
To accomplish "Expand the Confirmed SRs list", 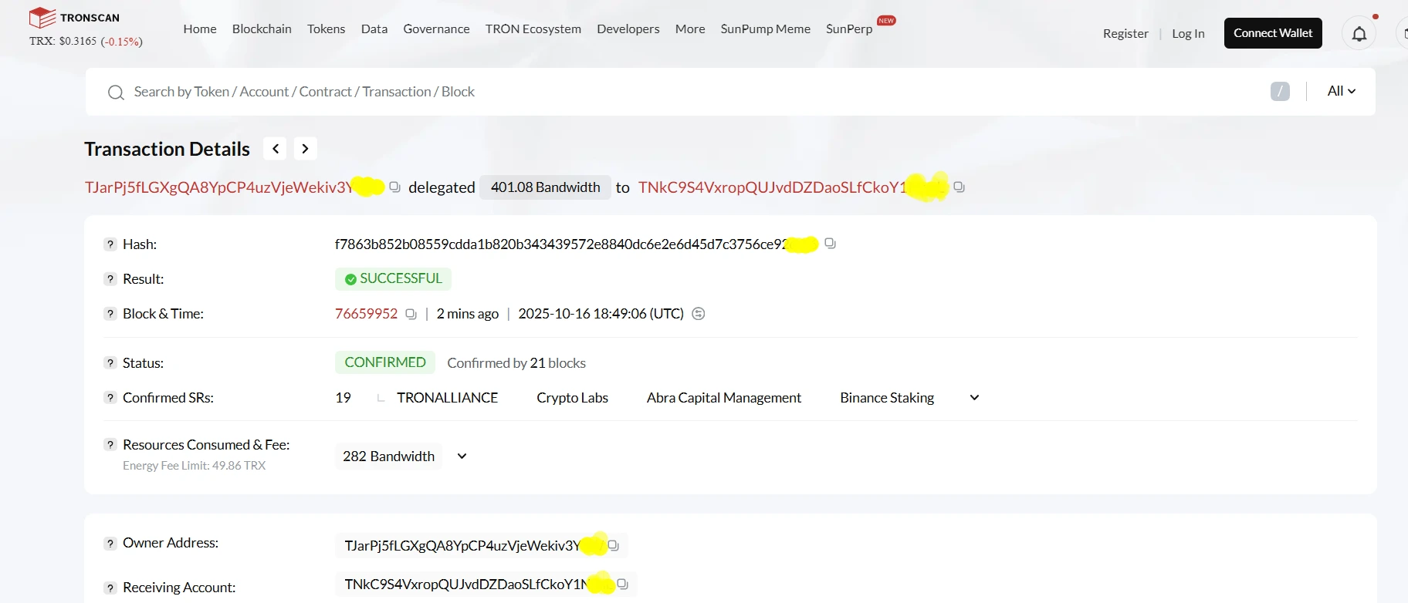I will point(974,398).
